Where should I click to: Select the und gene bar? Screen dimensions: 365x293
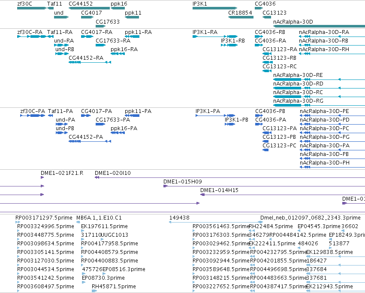pos(61,17)
